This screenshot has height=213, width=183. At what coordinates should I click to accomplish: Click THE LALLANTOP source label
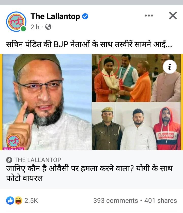(38, 160)
